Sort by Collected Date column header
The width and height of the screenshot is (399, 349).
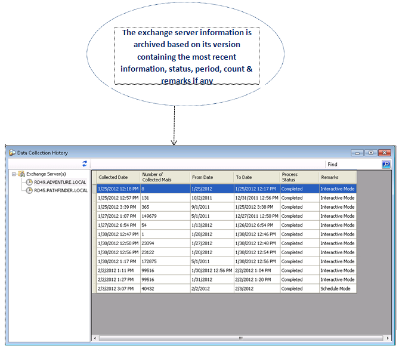point(118,177)
